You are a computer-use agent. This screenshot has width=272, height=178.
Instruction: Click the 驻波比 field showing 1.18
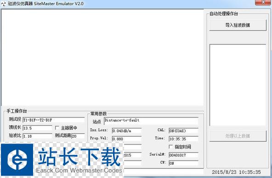pos(37,136)
